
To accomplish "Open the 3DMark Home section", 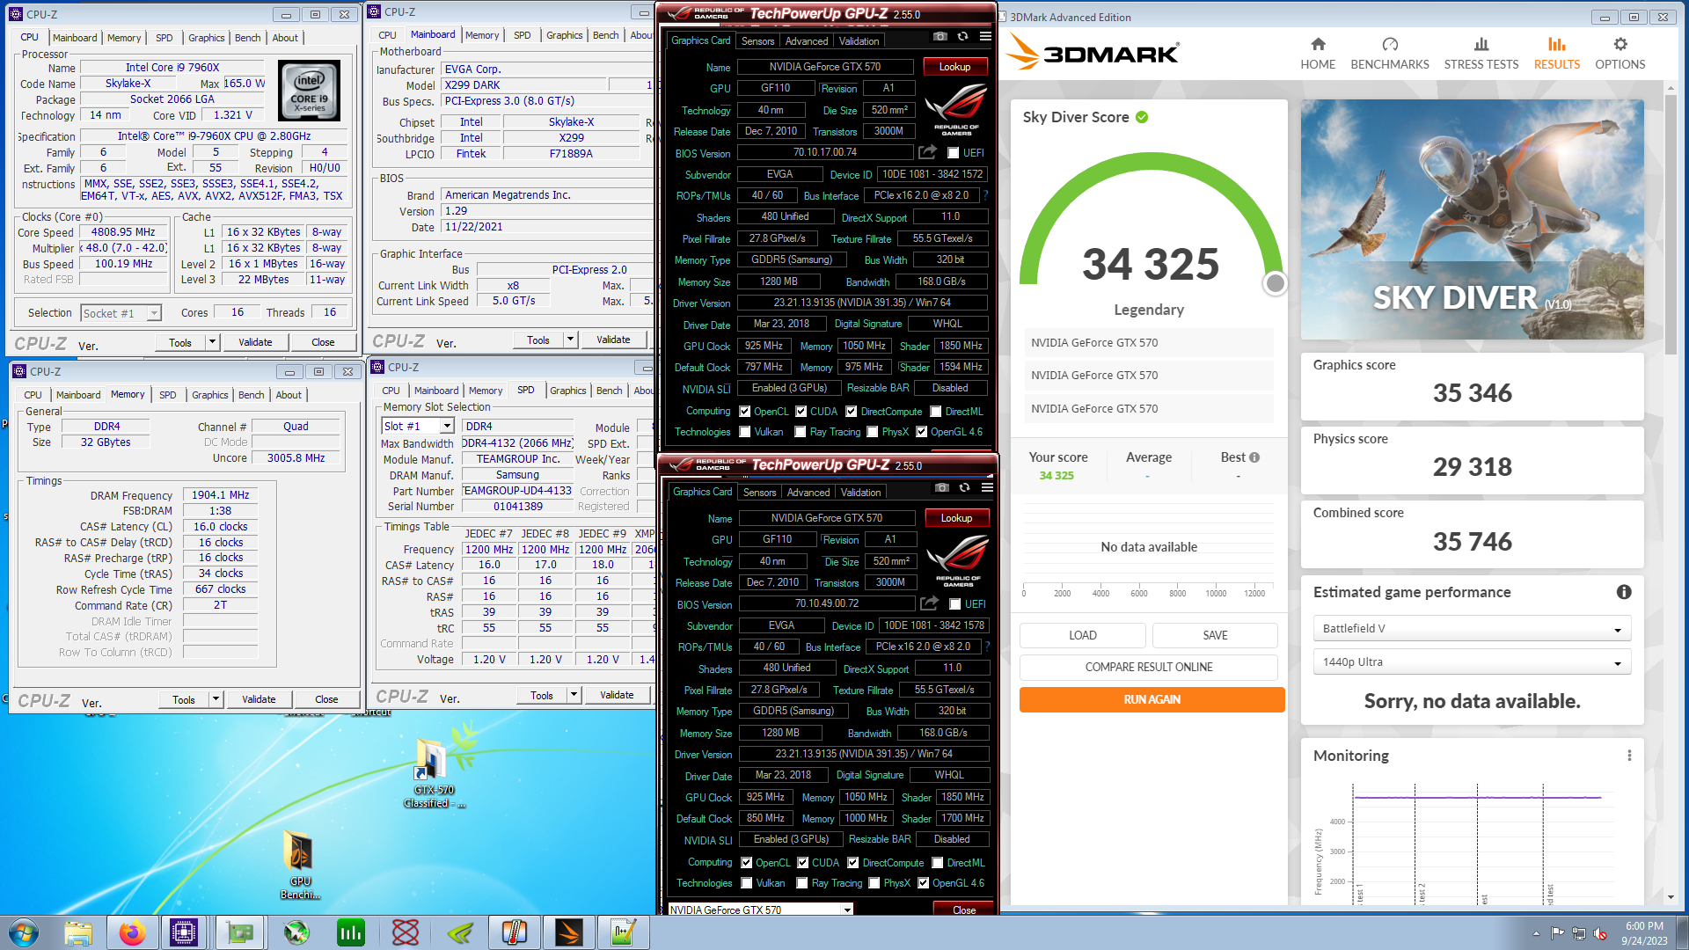I will pos(1317,53).
